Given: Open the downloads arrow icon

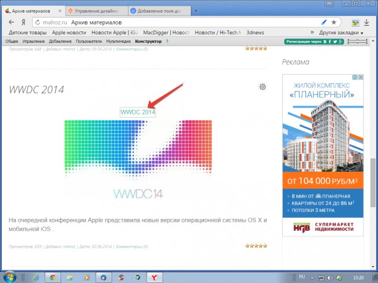Looking at the screenshot, I should [x=367, y=23].
